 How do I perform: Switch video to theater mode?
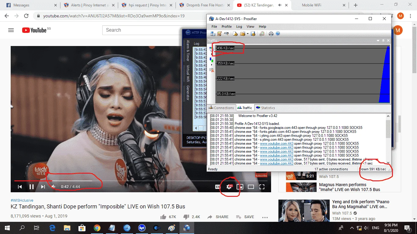click(251, 187)
